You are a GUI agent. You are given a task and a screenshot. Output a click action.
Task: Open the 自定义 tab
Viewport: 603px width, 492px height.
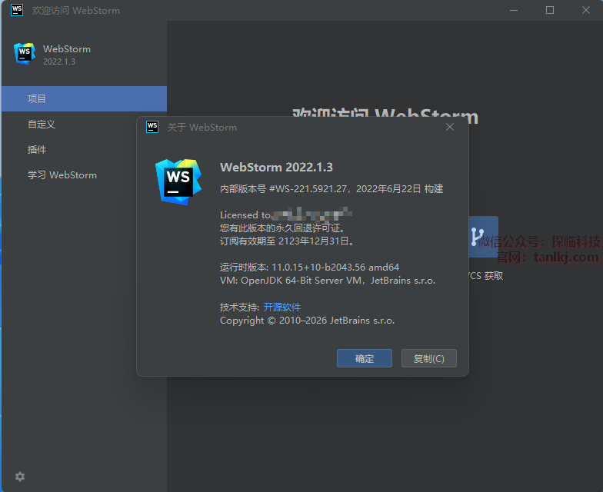[x=85, y=125]
